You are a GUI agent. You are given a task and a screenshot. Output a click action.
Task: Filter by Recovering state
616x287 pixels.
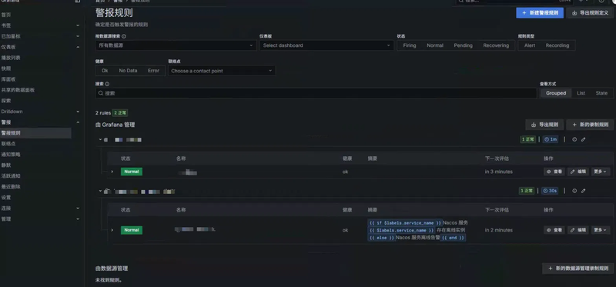click(x=496, y=45)
